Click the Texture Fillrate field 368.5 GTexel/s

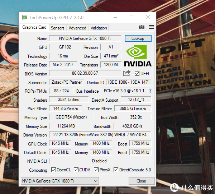[133, 108]
